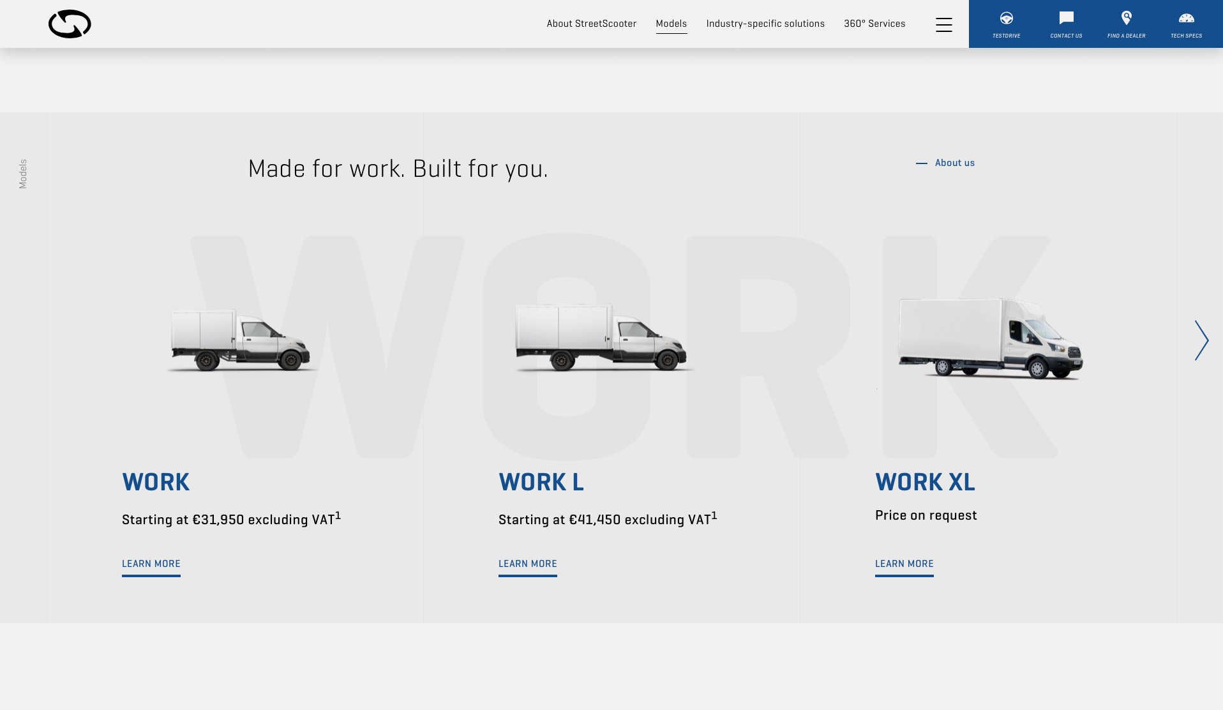The image size is (1223, 710).
Task: Click Learn More under WORK XL
Action: [x=904, y=566]
